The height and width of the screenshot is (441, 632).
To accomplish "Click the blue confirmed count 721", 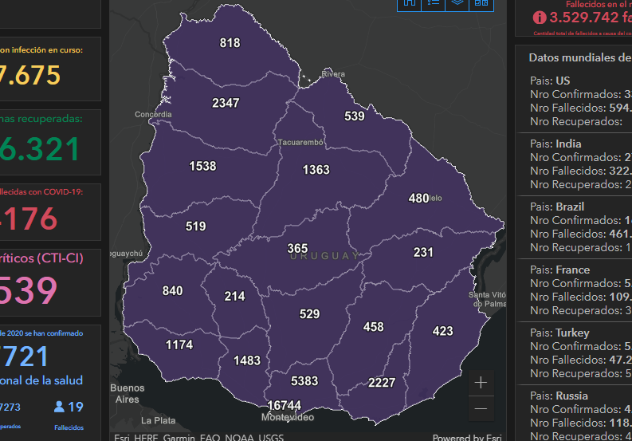I will [x=24, y=356].
